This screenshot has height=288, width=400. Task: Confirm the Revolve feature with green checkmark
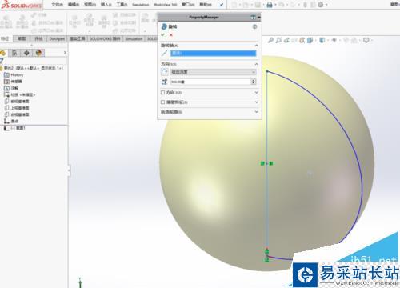click(x=163, y=35)
